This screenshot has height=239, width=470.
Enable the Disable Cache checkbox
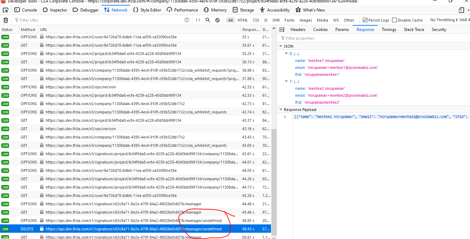[x=394, y=20]
